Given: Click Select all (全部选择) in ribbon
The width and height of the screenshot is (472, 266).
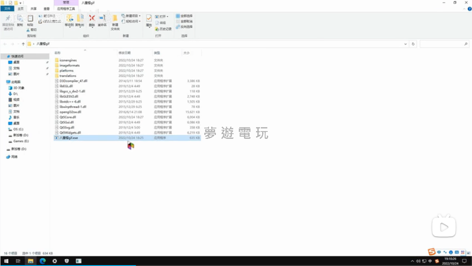Looking at the screenshot, I should coord(184,16).
